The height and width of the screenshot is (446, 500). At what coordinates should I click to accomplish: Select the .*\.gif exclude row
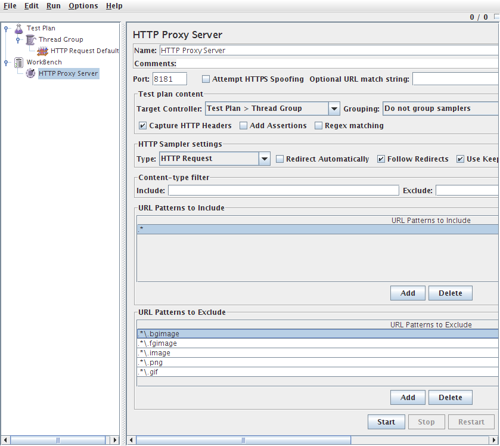(318, 372)
